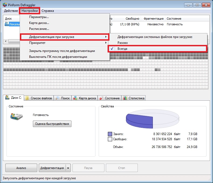Enable Закрыть программу после дефрагментации
Viewport: 213px width, 183px height.
click(62, 51)
